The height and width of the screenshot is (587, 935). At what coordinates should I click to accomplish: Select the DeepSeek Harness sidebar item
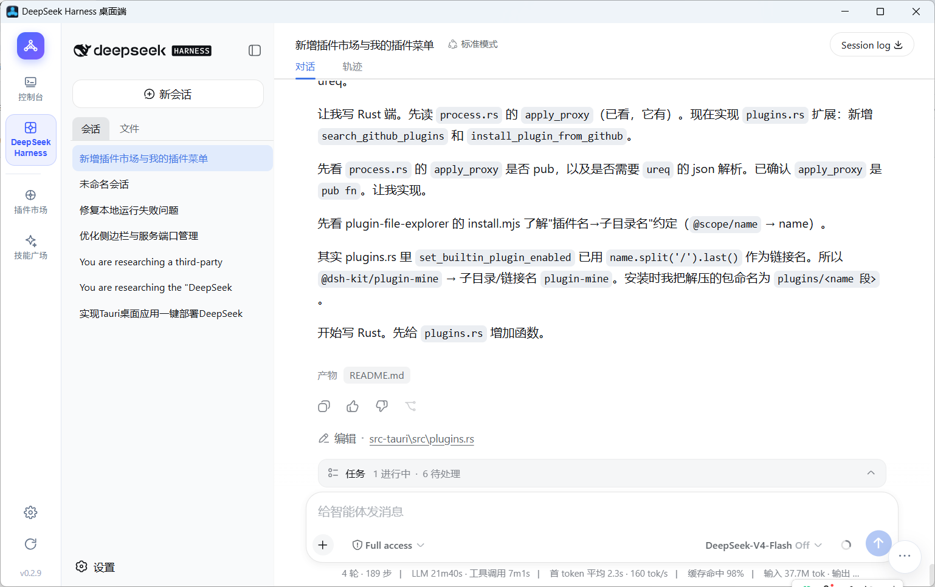30,140
